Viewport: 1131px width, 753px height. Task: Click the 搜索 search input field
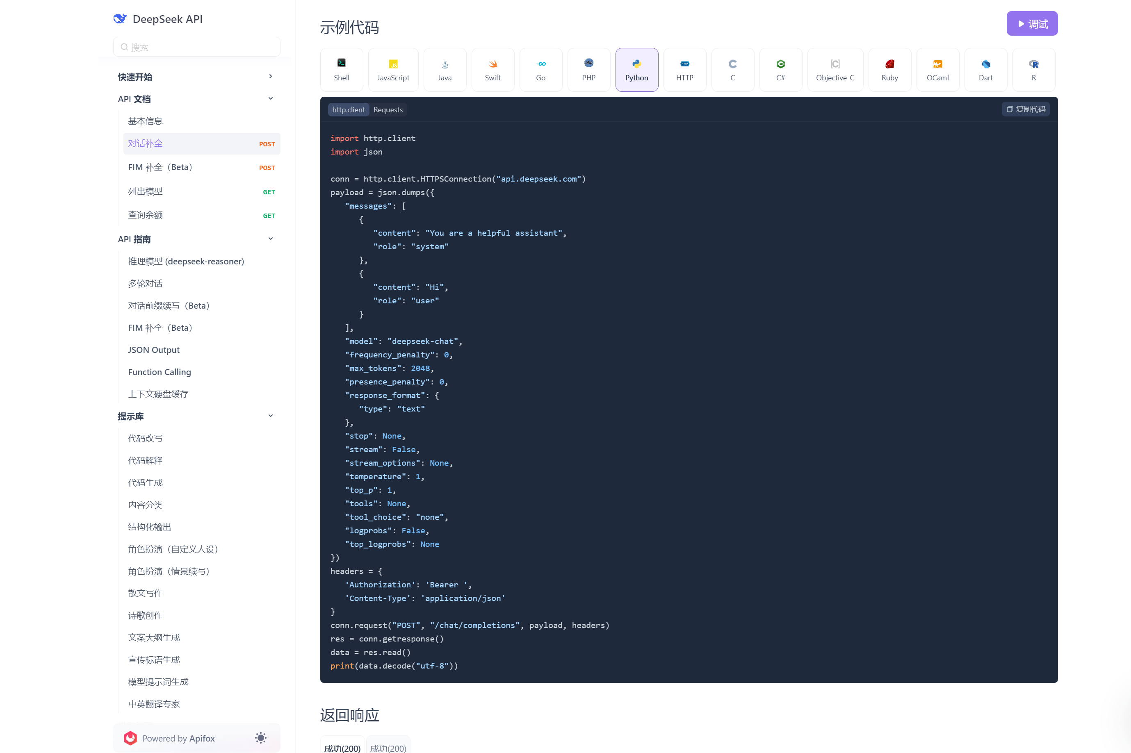(x=196, y=47)
